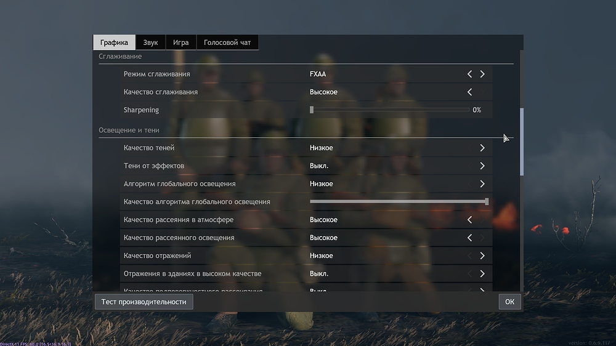This screenshot has width=616, height=346.
Task: Click the FXAA value of Режим сглаживания
Action: tap(318, 74)
